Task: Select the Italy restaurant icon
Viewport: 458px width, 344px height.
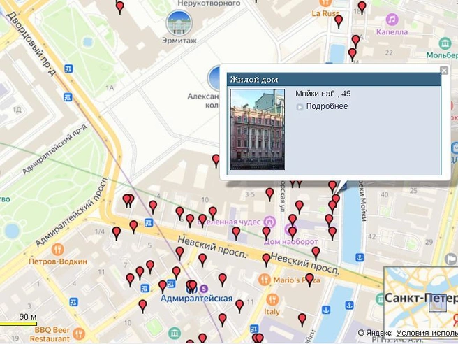Action: [272, 299]
